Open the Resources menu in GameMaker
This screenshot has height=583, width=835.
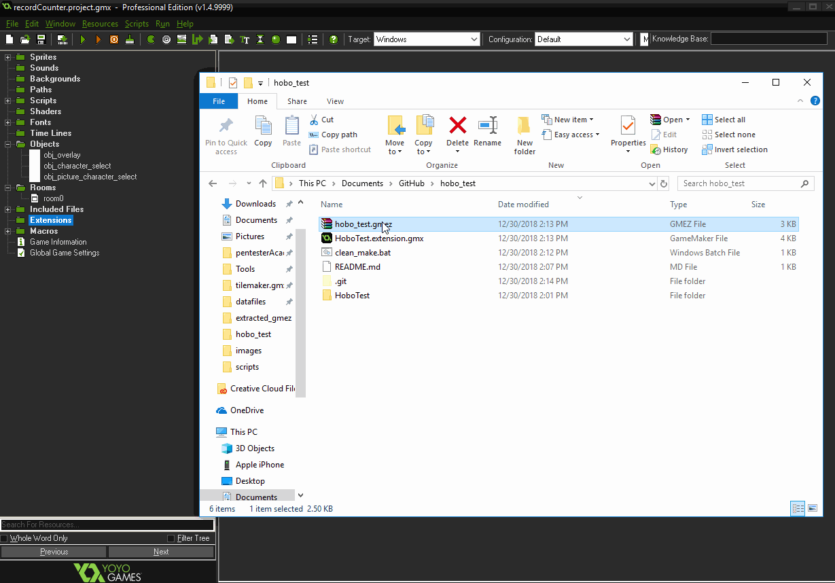pos(100,24)
